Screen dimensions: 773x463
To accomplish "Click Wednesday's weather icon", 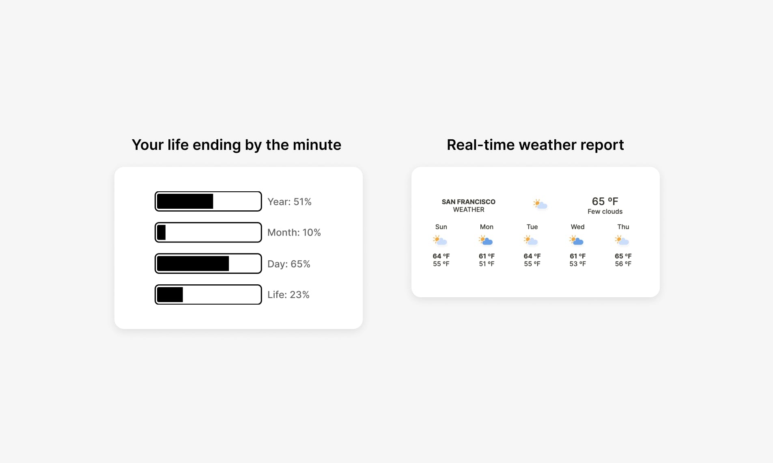I will [x=577, y=240].
